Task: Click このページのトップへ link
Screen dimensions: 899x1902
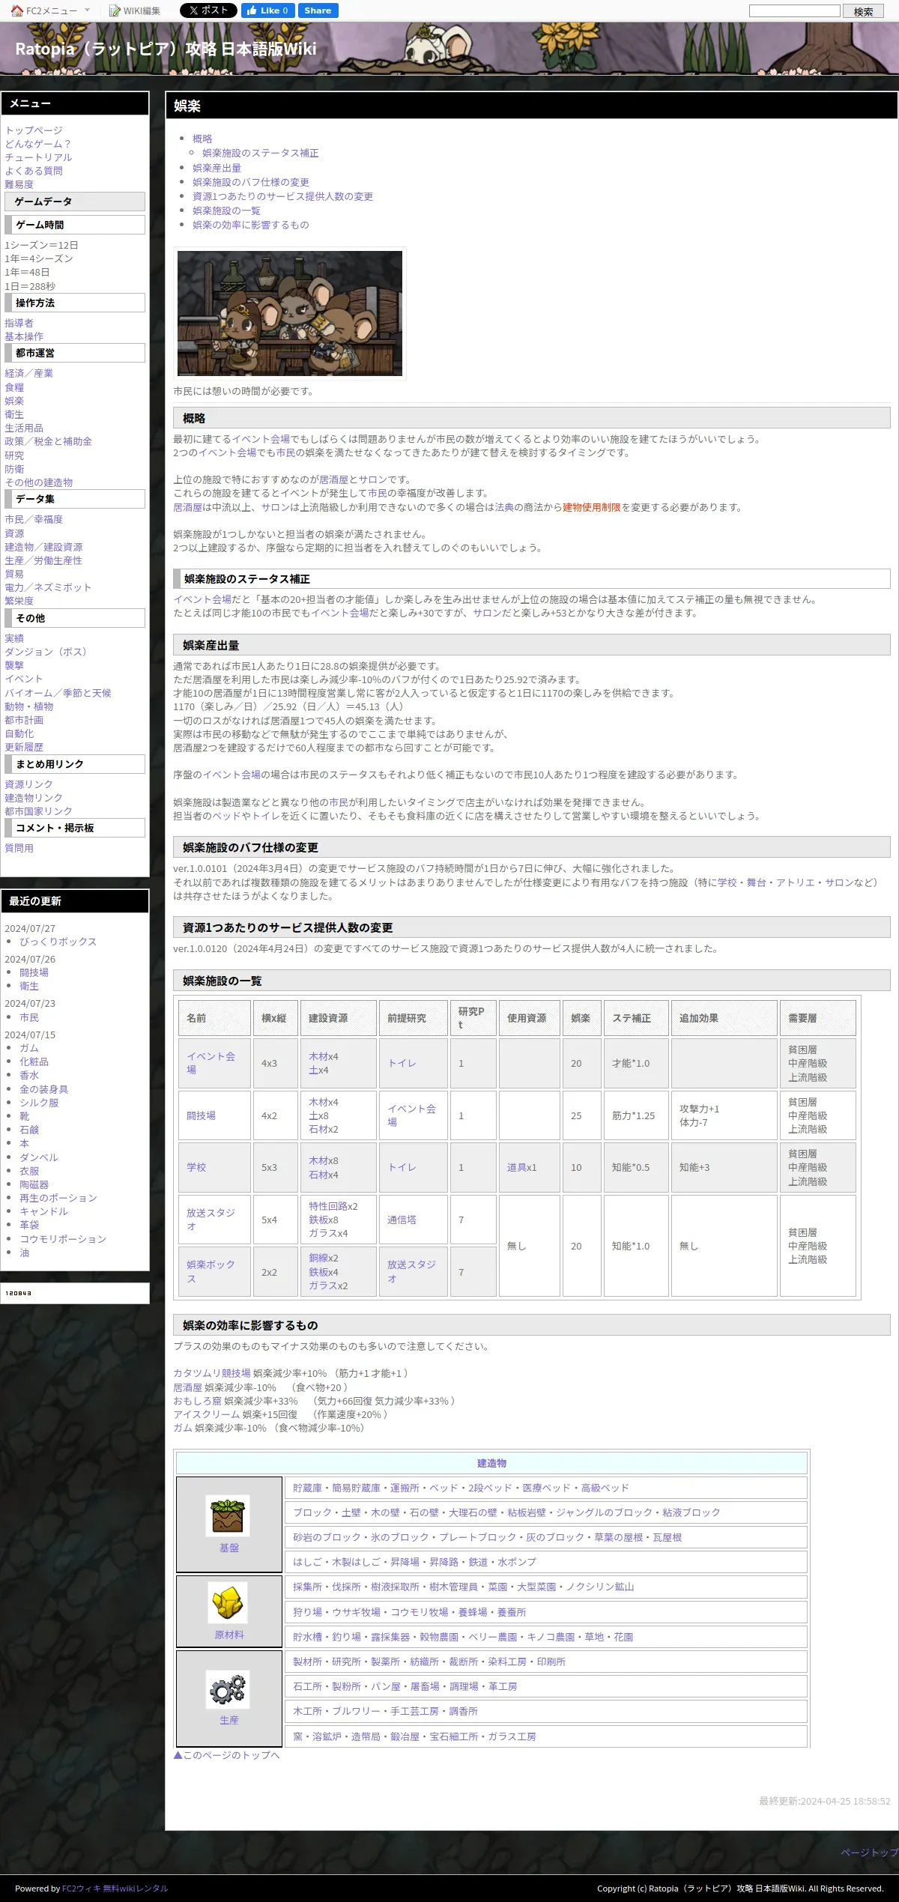Action: [226, 1754]
